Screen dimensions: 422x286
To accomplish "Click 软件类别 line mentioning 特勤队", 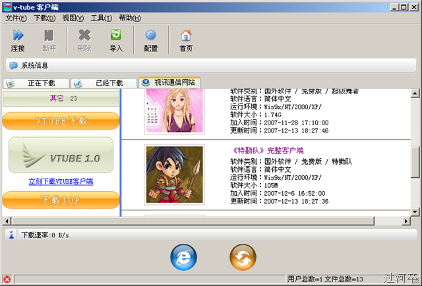I will pos(291,161).
